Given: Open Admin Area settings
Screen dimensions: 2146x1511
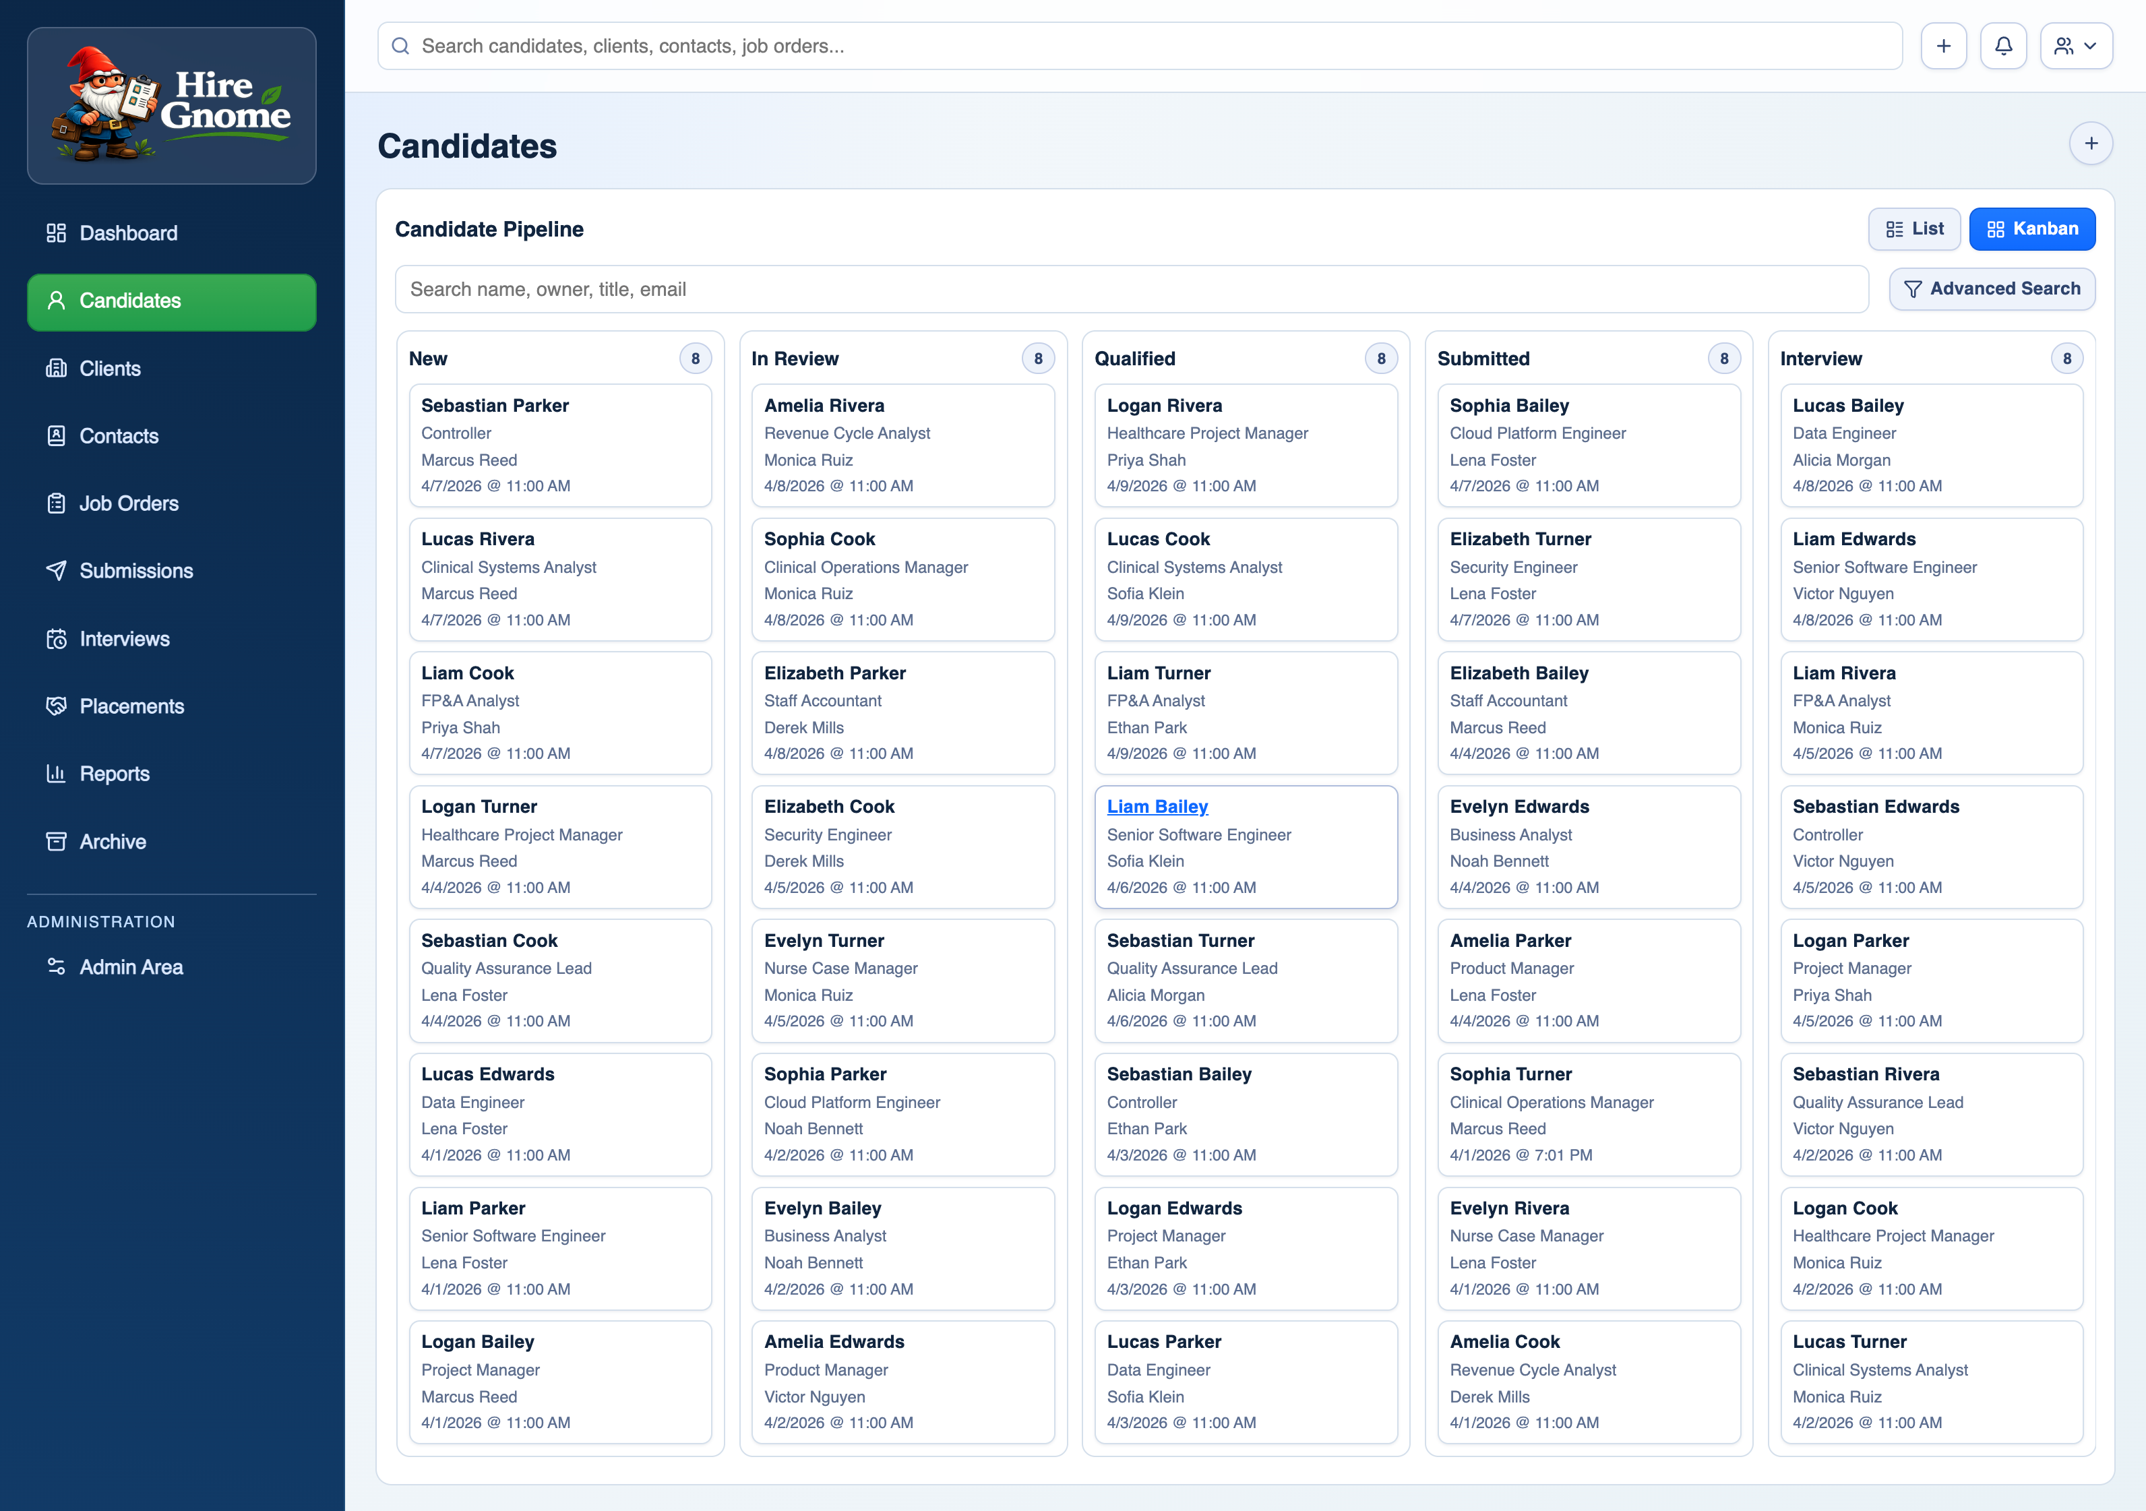Looking at the screenshot, I should (131, 967).
